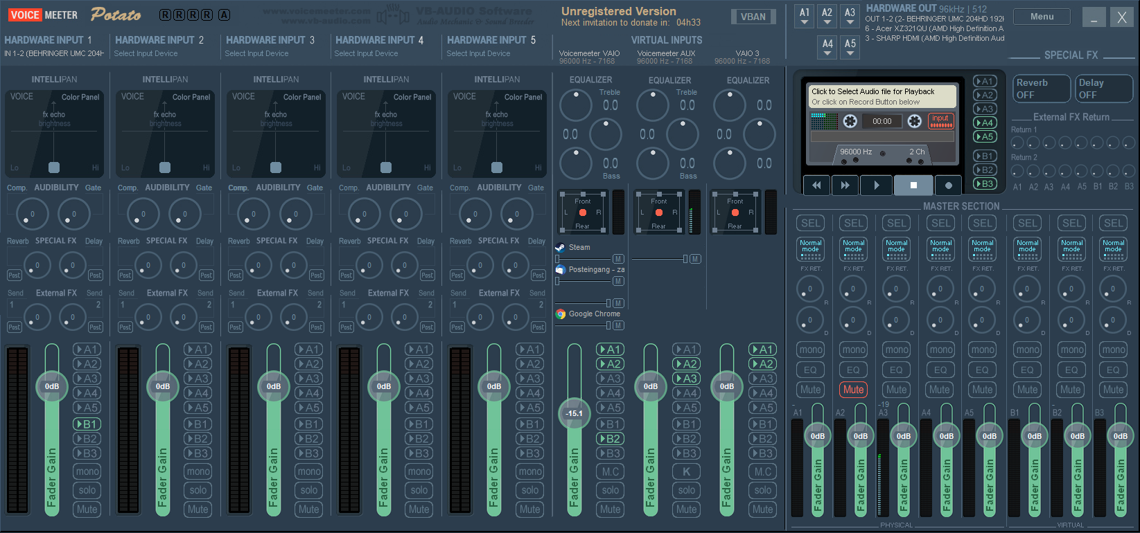Mute the Steam application volume with M
Screen dimensions: 1140x533
[x=618, y=259]
